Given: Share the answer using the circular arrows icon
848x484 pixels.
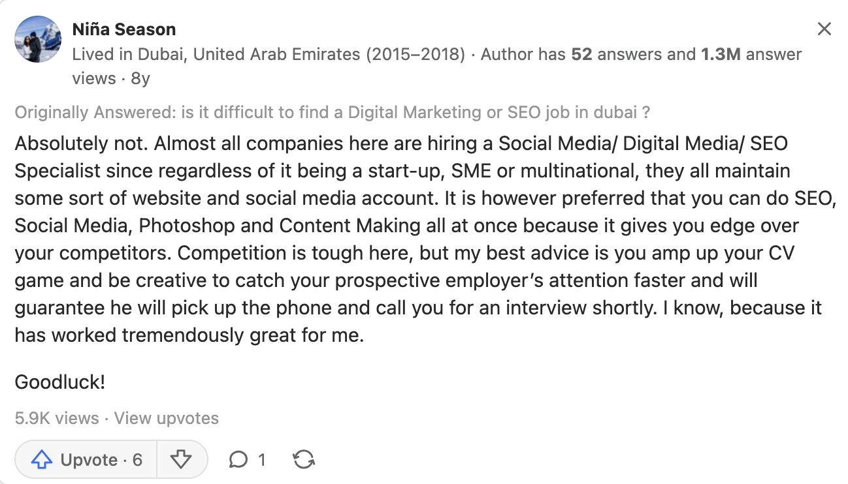Looking at the screenshot, I should pyautogui.click(x=304, y=460).
